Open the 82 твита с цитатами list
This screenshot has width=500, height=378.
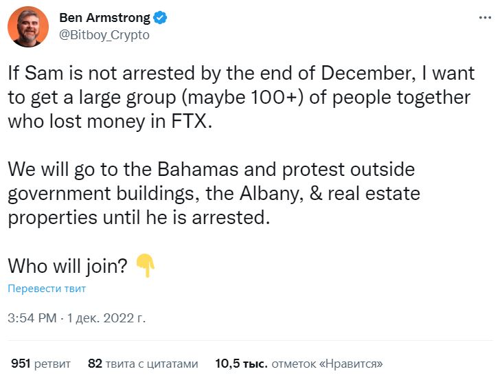(143, 364)
